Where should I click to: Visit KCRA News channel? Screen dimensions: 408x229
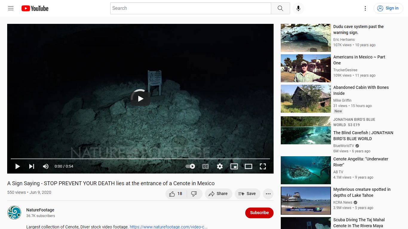(x=343, y=202)
